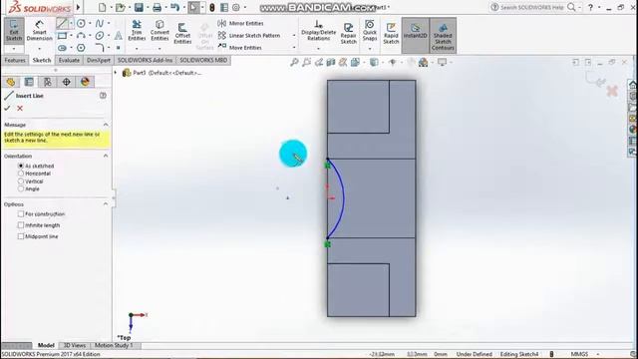The width and height of the screenshot is (638, 359).
Task: Select the Polygon sketch tool
Action: [x=81, y=48]
